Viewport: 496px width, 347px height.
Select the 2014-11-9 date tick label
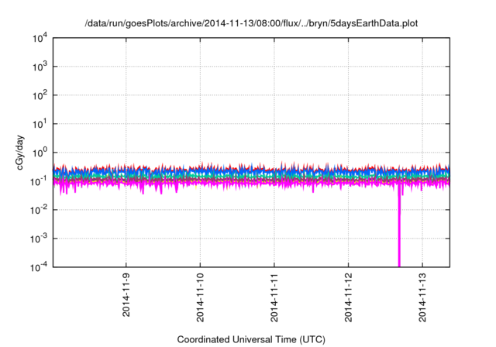(126, 294)
